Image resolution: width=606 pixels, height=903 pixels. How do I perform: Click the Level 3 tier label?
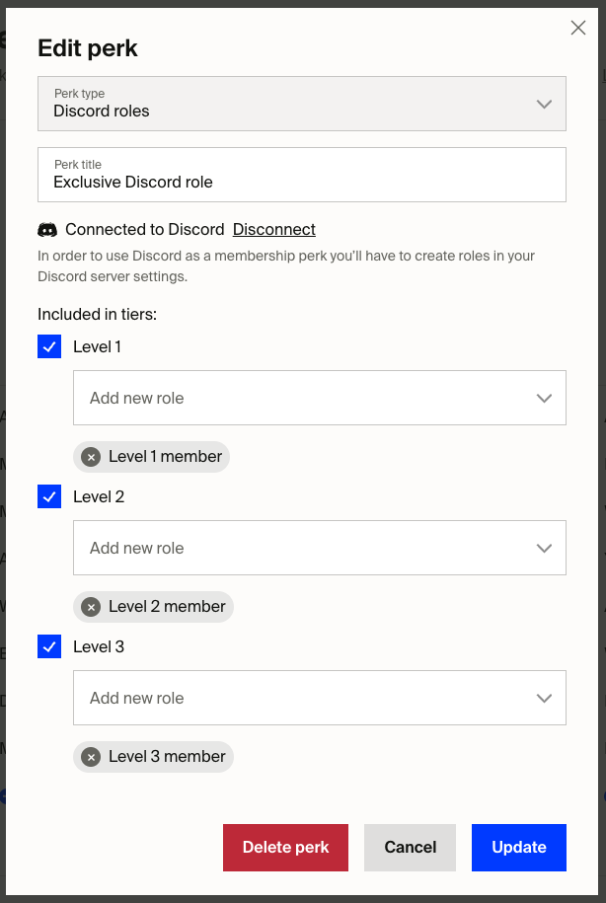pyautogui.click(x=99, y=646)
